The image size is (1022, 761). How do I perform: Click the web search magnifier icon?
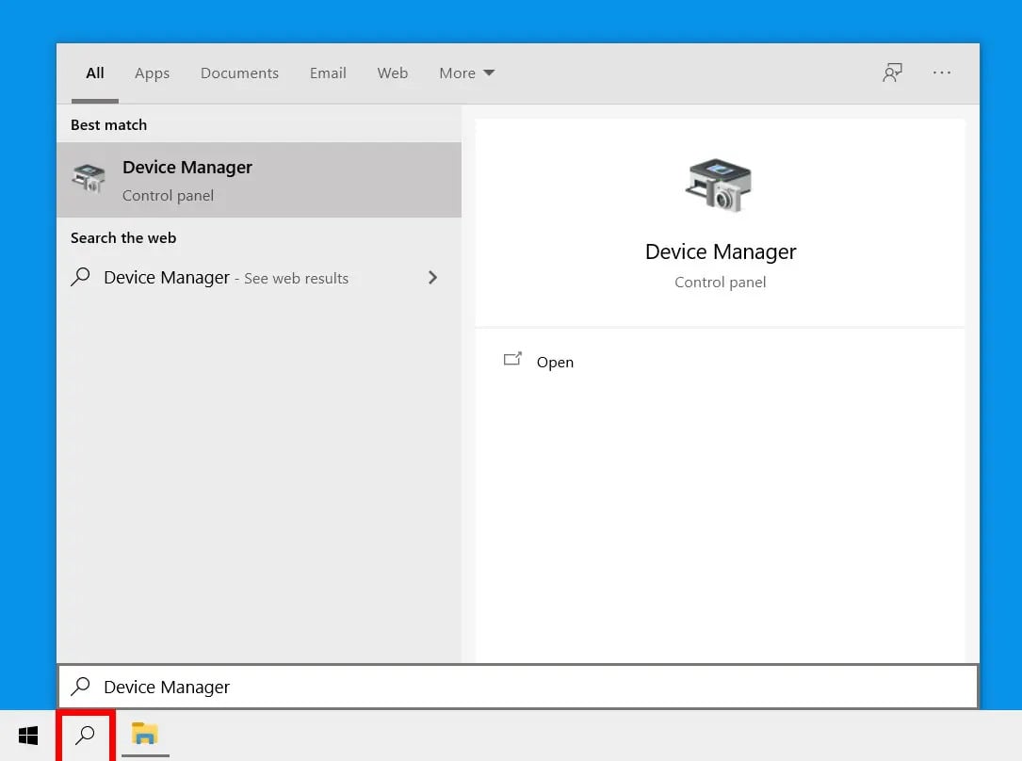80,278
